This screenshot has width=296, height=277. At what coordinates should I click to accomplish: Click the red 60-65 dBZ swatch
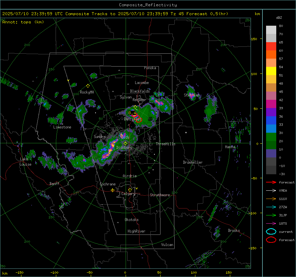coord(271,46)
